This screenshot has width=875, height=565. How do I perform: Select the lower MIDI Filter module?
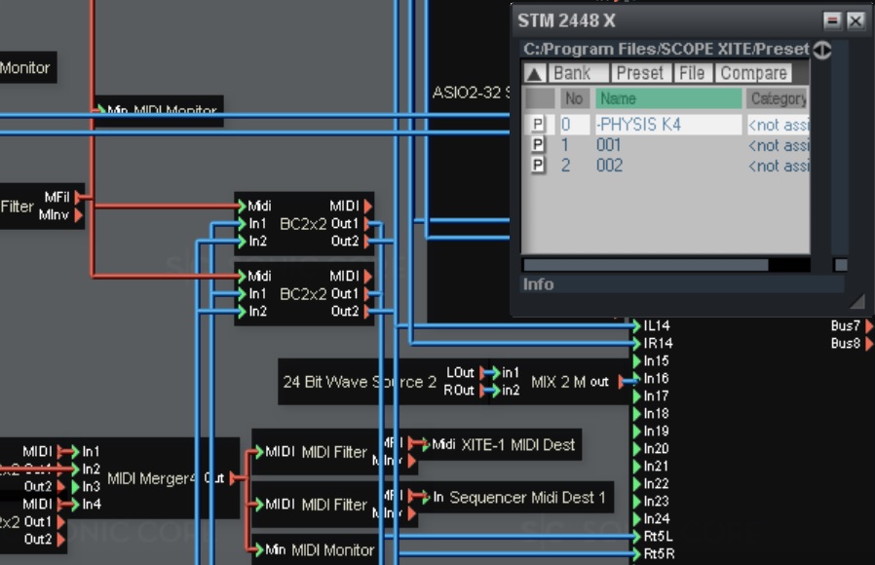tap(335, 505)
